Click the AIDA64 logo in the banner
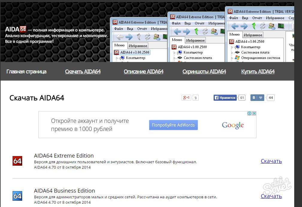This screenshot has width=302, height=207. [x=16, y=29]
